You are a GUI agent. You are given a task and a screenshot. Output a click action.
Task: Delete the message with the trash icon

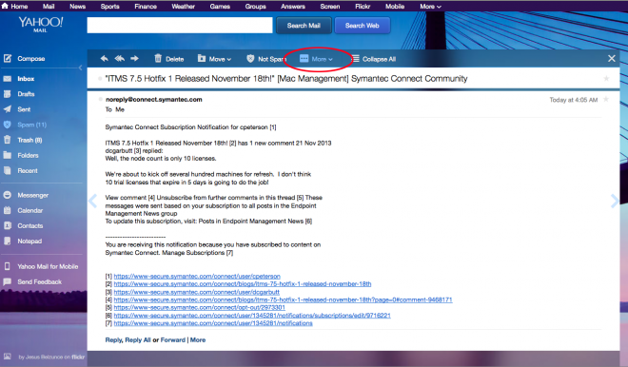pos(169,59)
